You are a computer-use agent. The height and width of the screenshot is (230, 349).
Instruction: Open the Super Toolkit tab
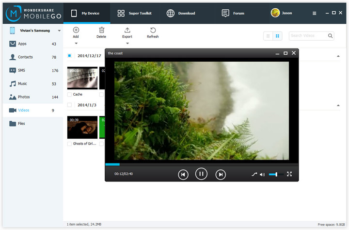click(134, 13)
